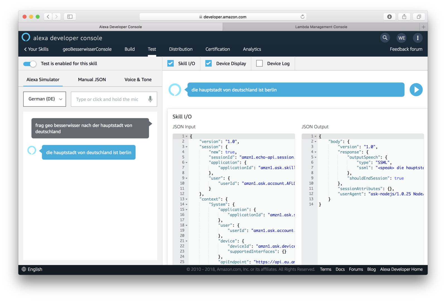The image size is (446, 301).
Task: Collapse JSON Input line 1 fold arrow
Action: click(x=186, y=136)
